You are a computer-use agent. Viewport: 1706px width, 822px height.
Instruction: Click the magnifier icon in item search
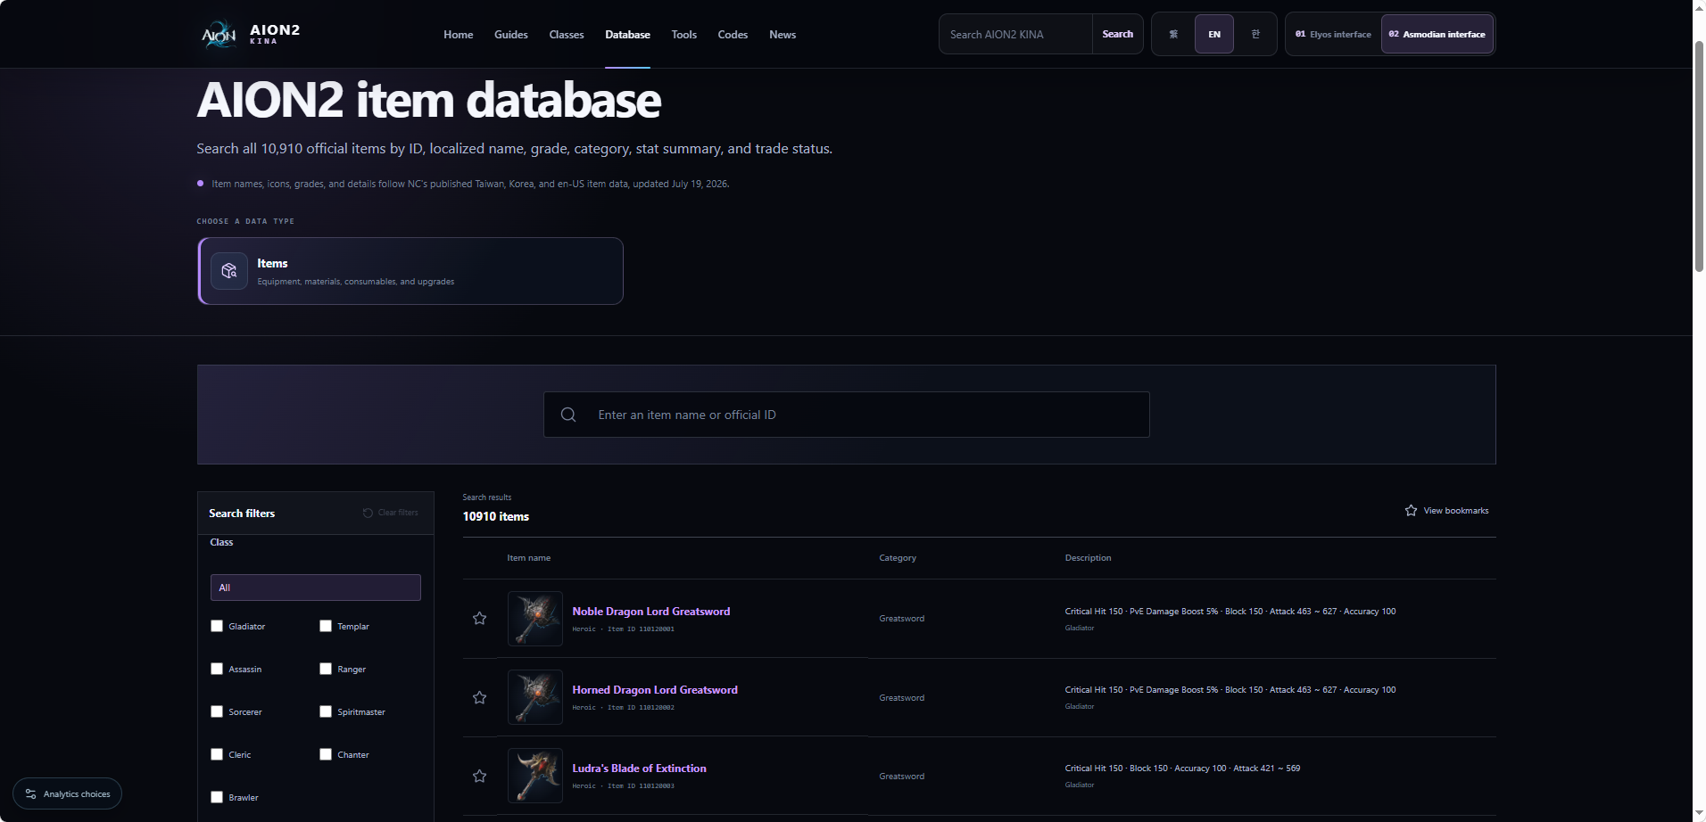[568, 415]
